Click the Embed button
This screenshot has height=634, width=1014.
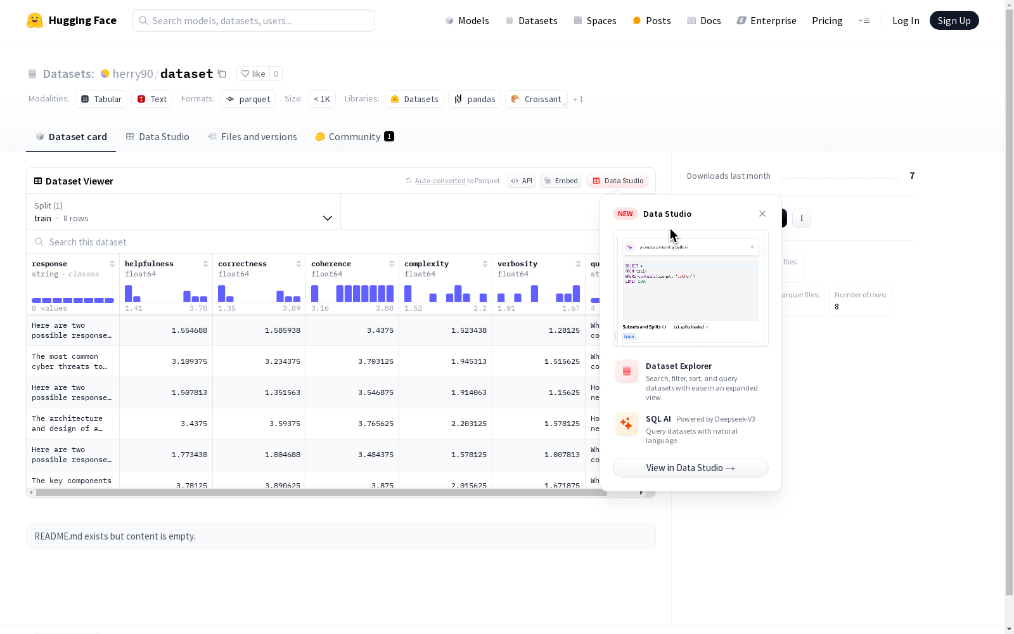pos(561,181)
